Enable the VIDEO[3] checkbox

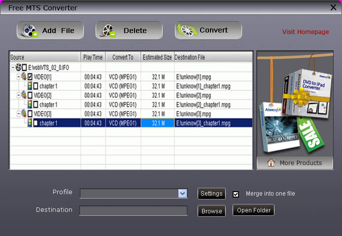(30, 114)
